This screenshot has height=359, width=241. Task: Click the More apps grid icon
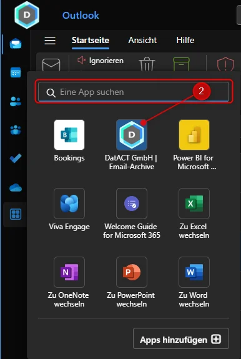[16, 214]
